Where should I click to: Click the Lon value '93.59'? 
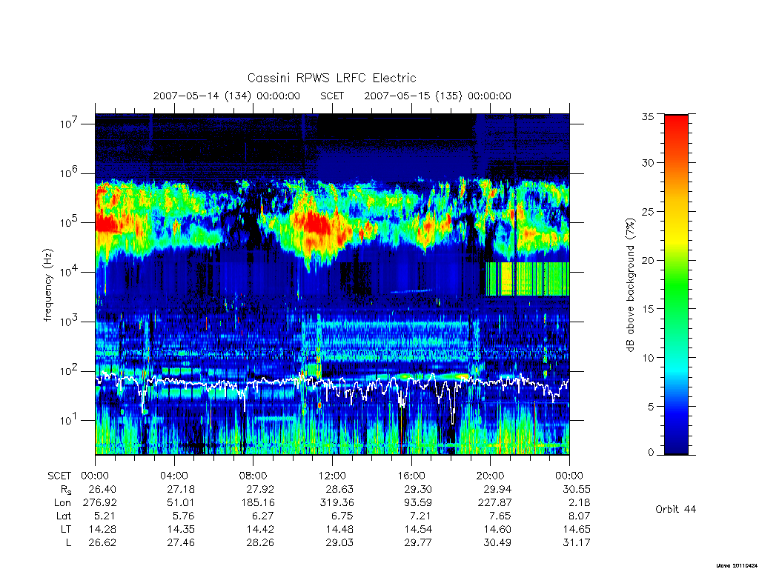(x=418, y=503)
